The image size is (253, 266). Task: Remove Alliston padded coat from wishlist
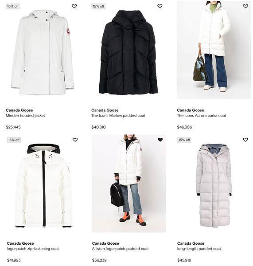coord(160,140)
